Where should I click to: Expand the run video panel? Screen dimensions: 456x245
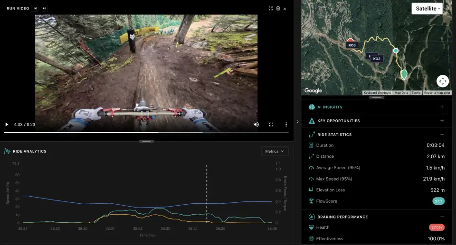[x=271, y=9]
